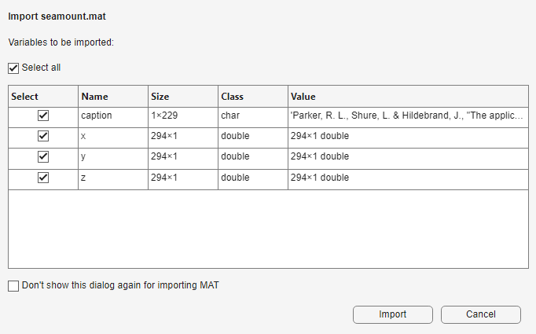Click the Name column header
The height and width of the screenshot is (334, 536).
pos(94,97)
